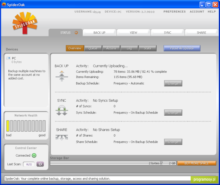This screenshot has width=220, height=185.
Task: Select the PC device entry
Action: click(14, 60)
